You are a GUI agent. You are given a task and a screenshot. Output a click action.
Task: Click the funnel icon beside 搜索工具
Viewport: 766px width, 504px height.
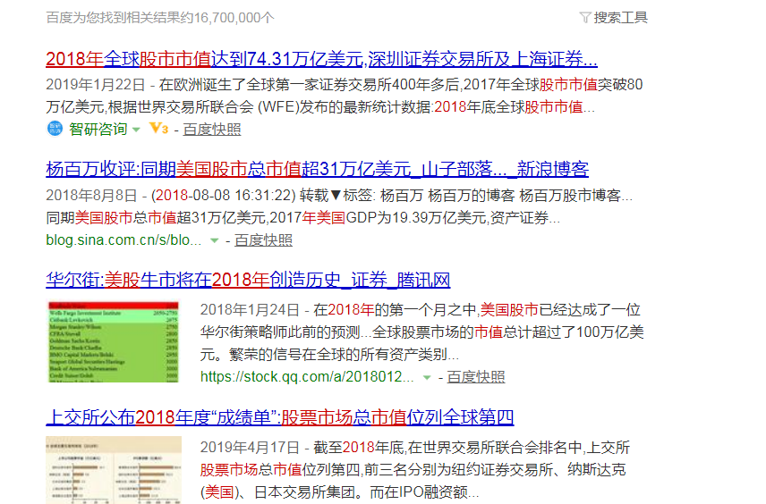pyautogui.click(x=585, y=18)
